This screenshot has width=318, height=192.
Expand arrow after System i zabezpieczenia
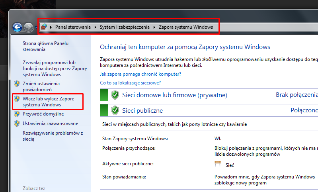154,27
